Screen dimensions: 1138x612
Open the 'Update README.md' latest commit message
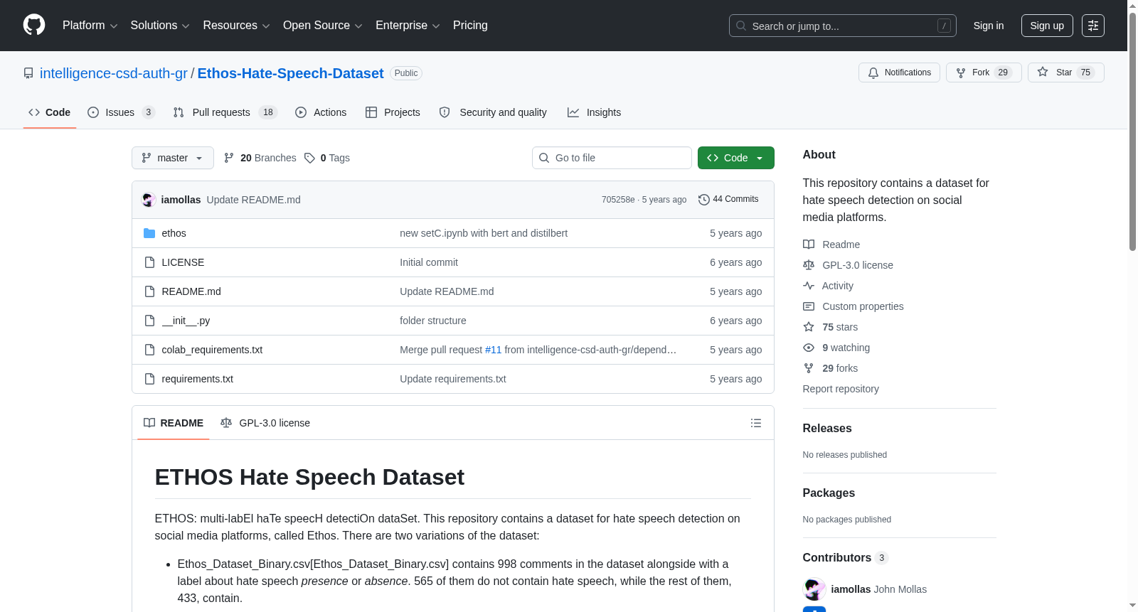click(x=254, y=200)
